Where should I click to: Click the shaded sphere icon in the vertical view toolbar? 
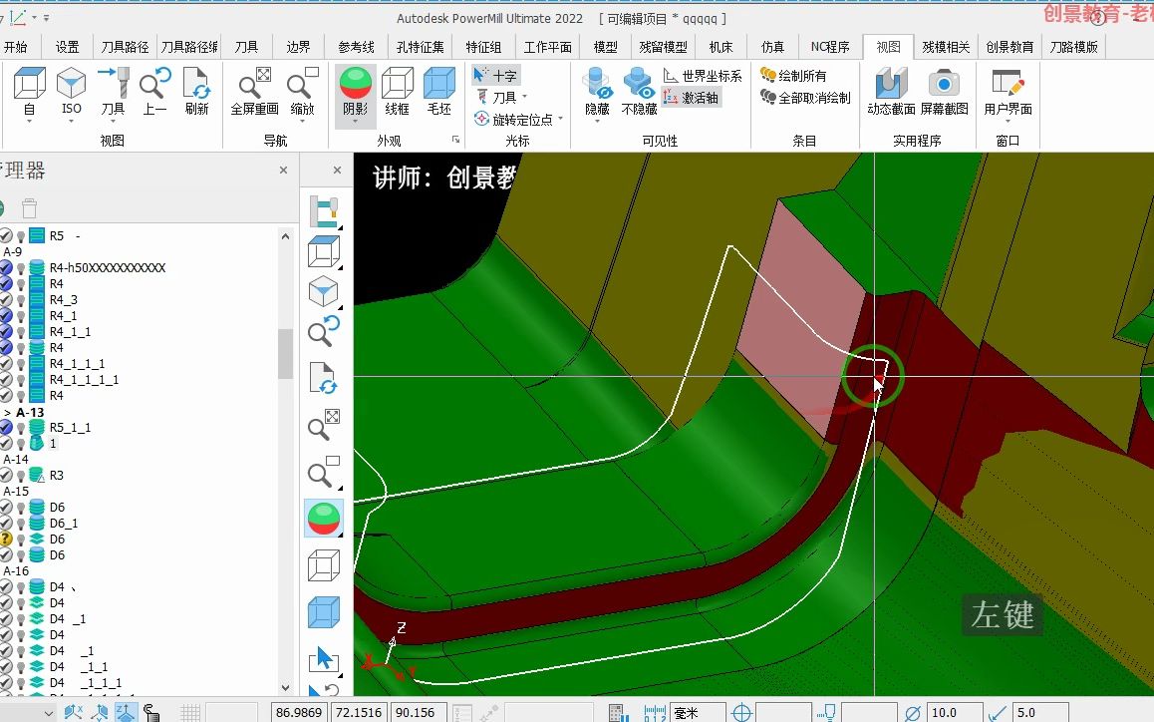323,518
